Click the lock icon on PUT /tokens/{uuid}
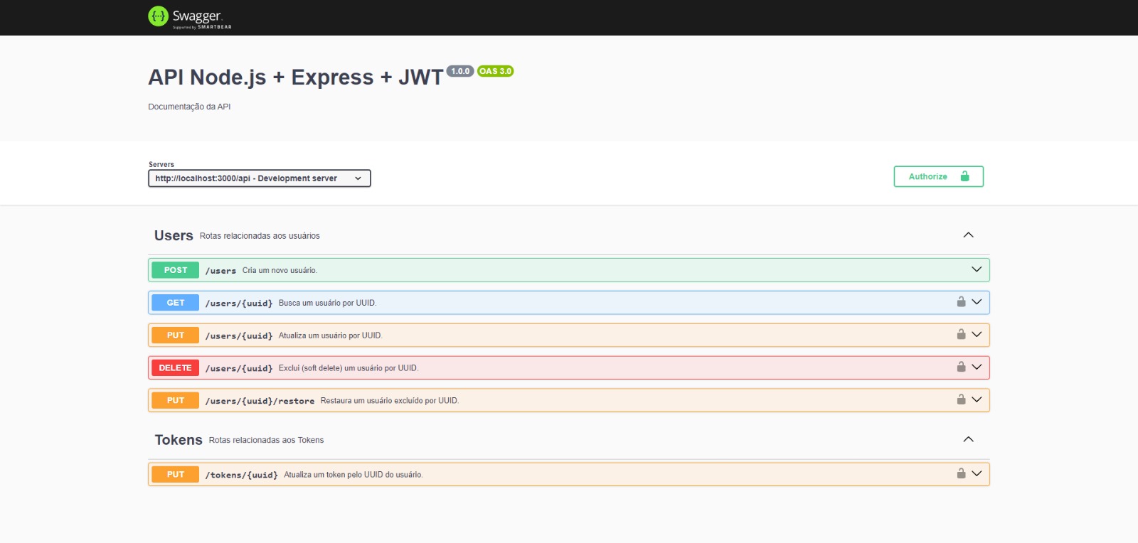The width and height of the screenshot is (1138, 543). pyautogui.click(x=961, y=473)
